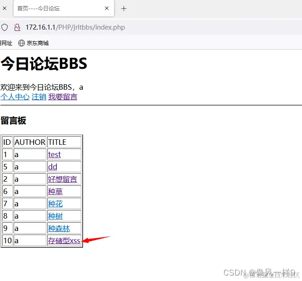Click author cell in the test row
This screenshot has width=302, height=281.
pyautogui.click(x=30, y=154)
